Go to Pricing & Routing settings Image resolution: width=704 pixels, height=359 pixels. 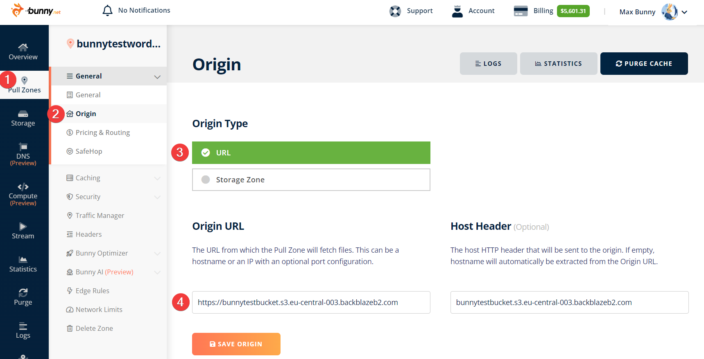pos(108,132)
